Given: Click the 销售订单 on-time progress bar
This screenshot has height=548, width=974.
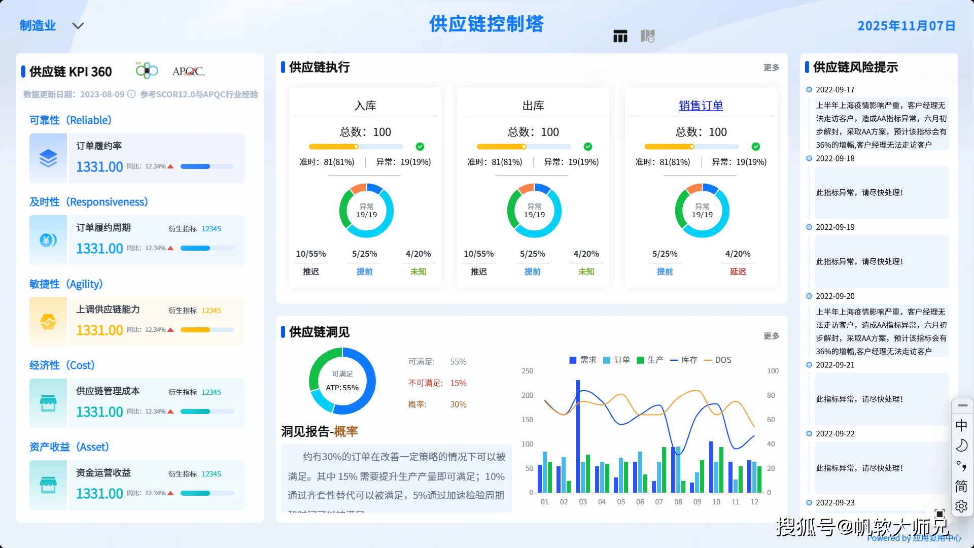Looking at the screenshot, I should (691, 147).
